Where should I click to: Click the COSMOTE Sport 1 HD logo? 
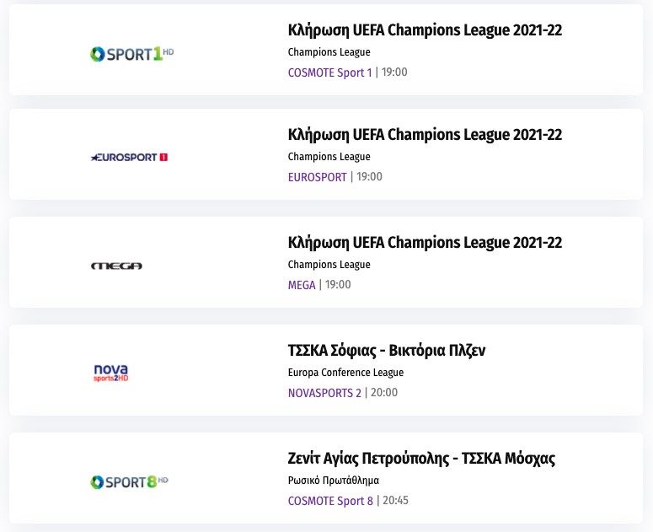click(x=131, y=54)
